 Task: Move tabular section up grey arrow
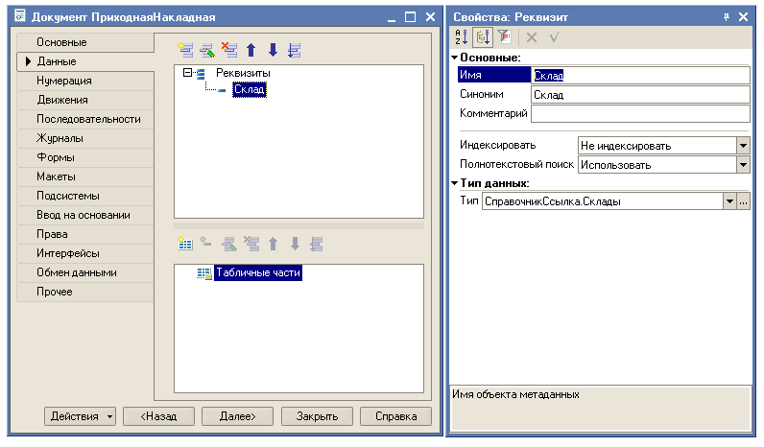coord(273,244)
